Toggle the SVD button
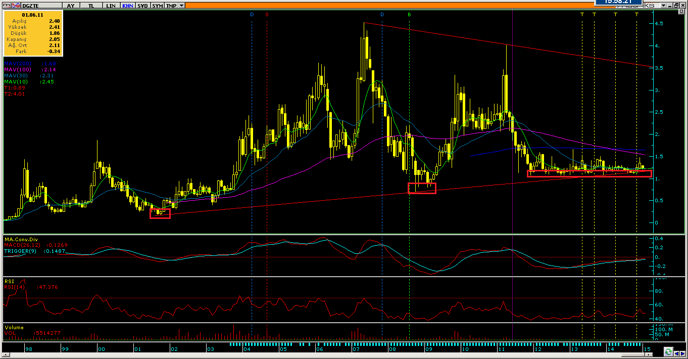This screenshot has width=688, height=359. [x=143, y=6]
